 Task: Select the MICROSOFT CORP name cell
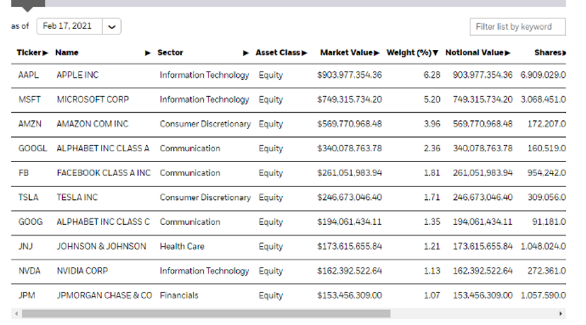tap(93, 99)
